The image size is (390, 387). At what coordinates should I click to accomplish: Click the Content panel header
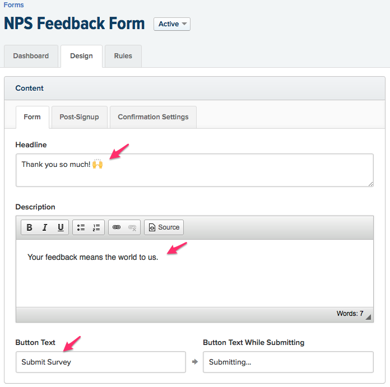194,88
